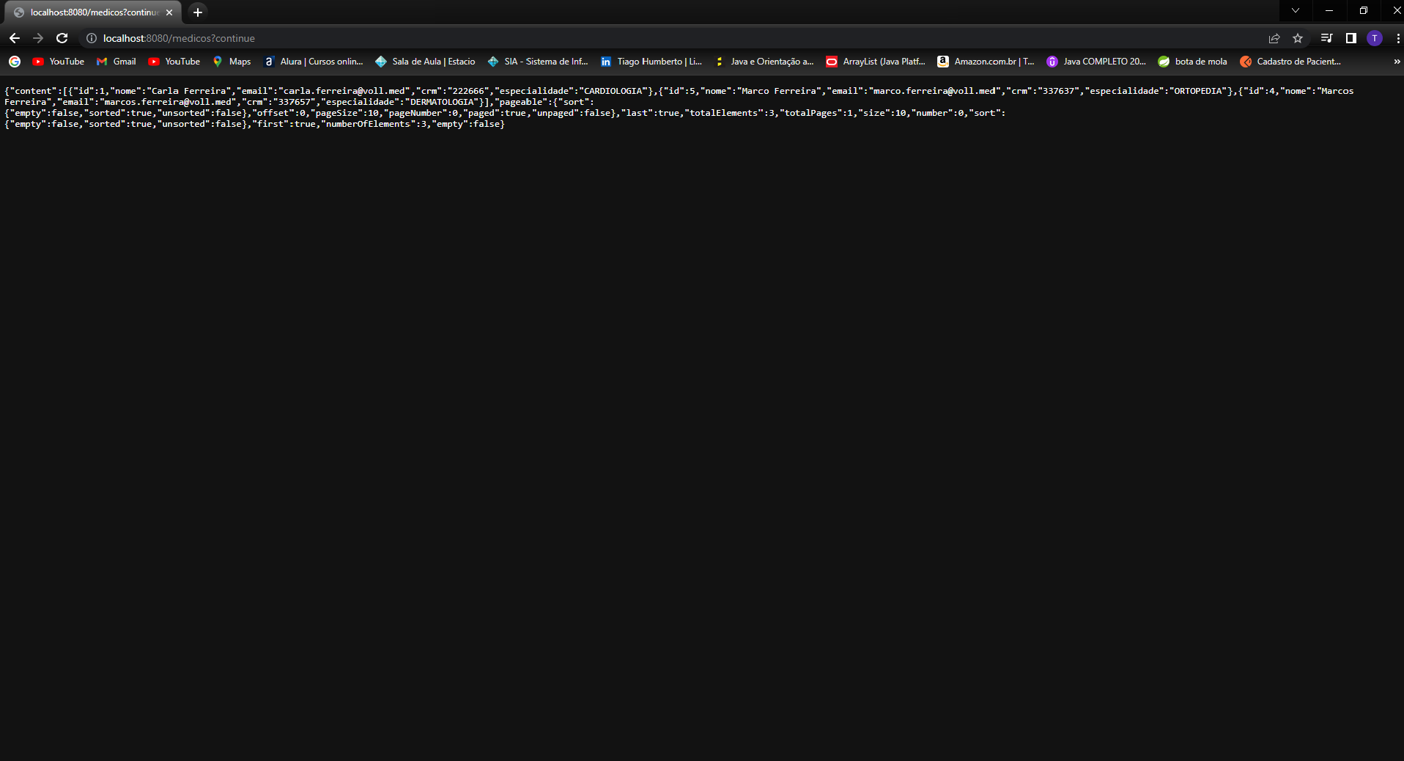Viewport: 1404px width, 761px height.
Task: Share this page icon in address bar
Action: click(x=1274, y=38)
